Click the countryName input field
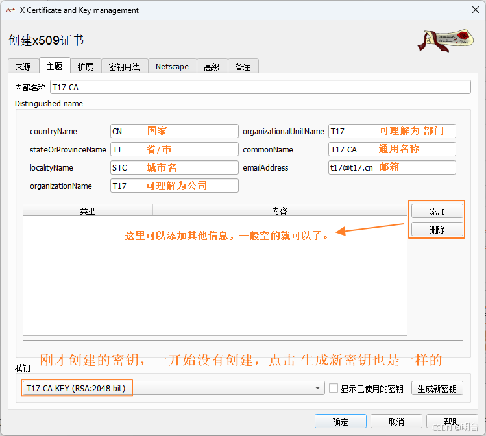 click(x=174, y=131)
